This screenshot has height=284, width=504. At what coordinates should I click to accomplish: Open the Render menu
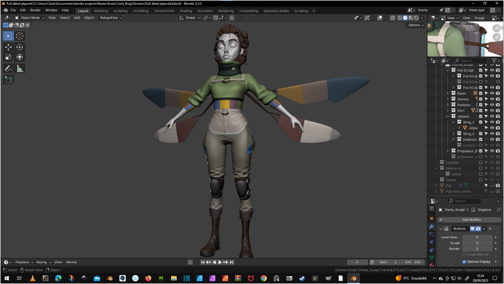35,10
